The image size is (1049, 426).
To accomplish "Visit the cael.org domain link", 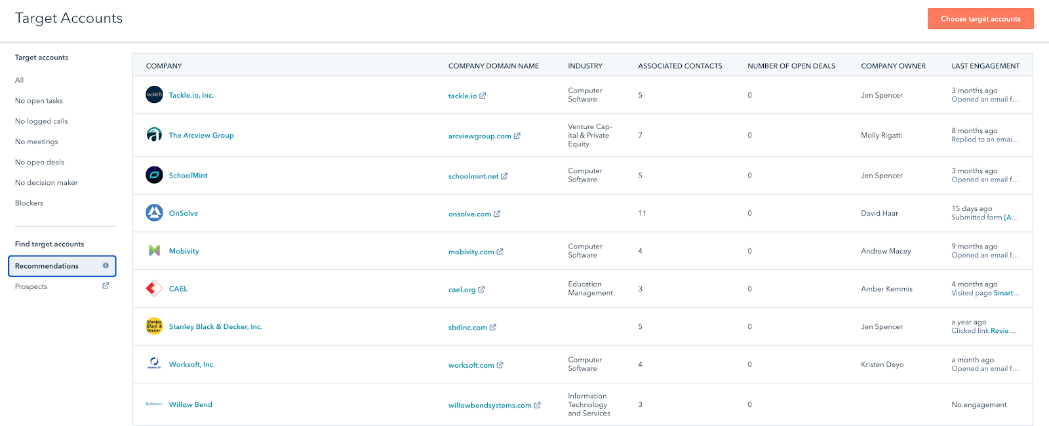I will pyautogui.click(x=462, y=289).
